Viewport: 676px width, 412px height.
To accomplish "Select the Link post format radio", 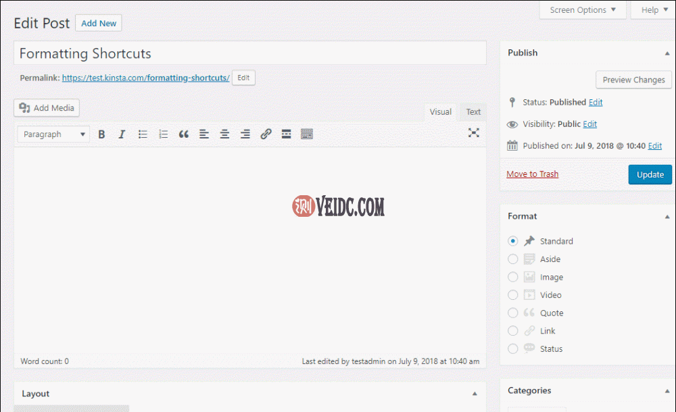I will pos(512,330).
